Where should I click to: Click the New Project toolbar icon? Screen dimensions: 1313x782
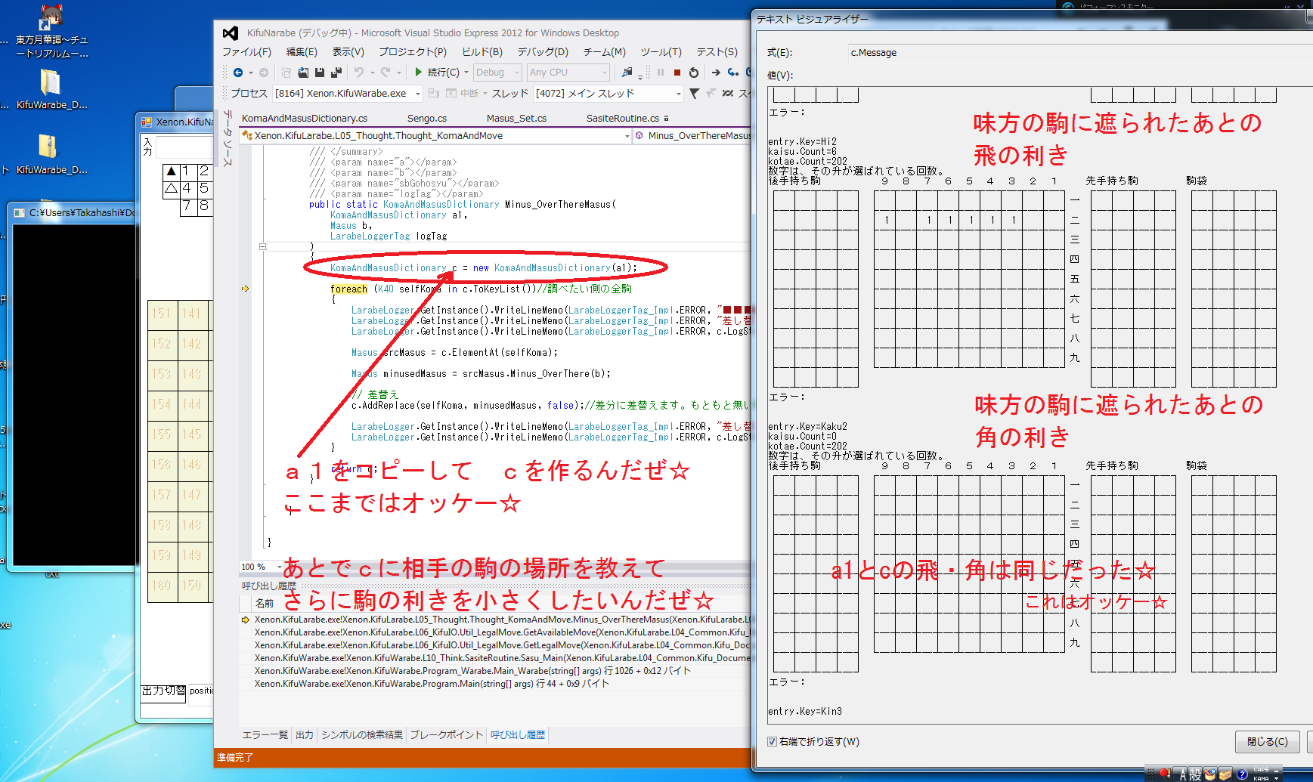(x=286, y=73)
